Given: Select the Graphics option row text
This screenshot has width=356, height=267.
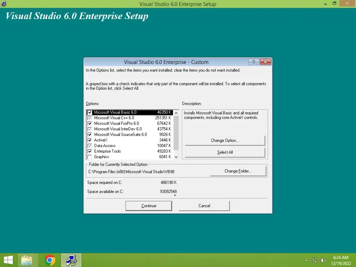Looking at the screenshot, I should click(x=102, y=157).
